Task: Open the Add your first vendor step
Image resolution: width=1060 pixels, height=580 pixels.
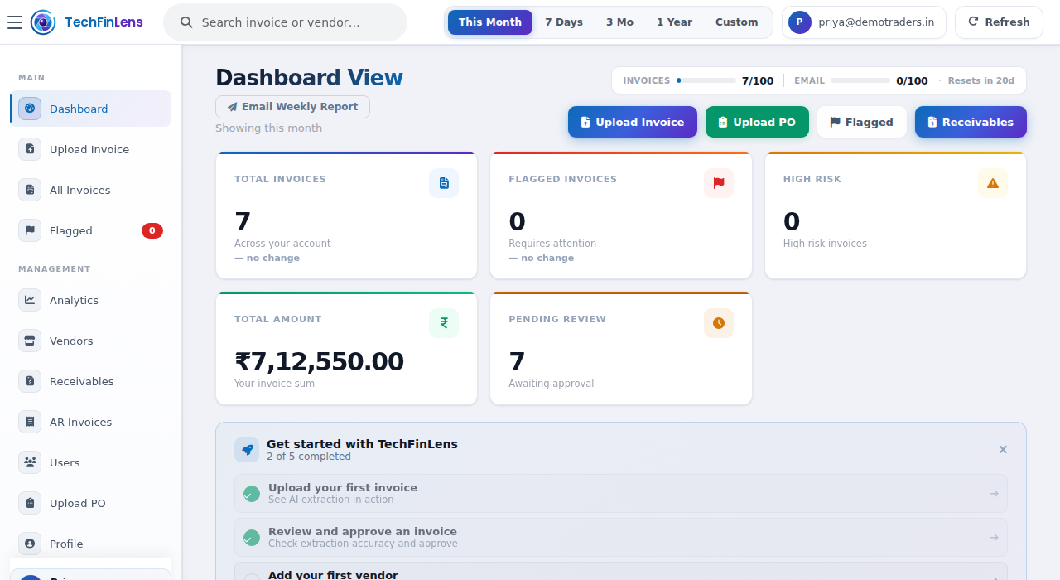Action: [x=621, y=572]
